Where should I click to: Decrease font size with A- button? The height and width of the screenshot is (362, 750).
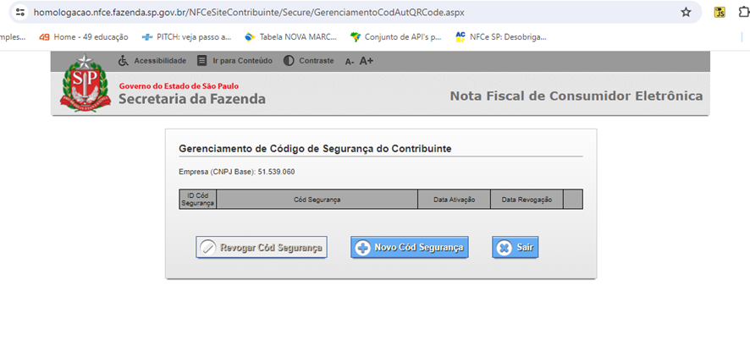tap(350, 61)
